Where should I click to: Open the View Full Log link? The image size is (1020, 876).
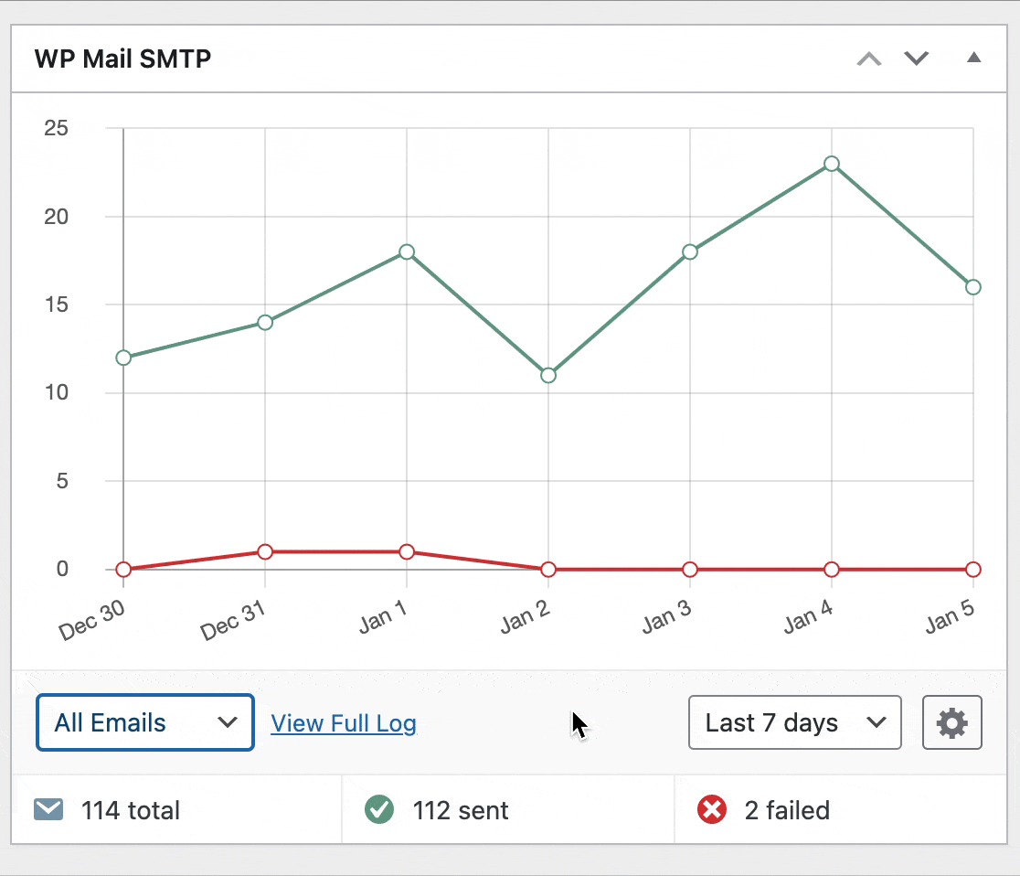[344, 723]
